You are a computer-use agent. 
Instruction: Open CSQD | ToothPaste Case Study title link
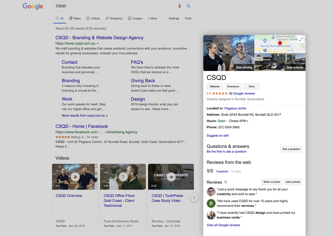pos(167,198)
